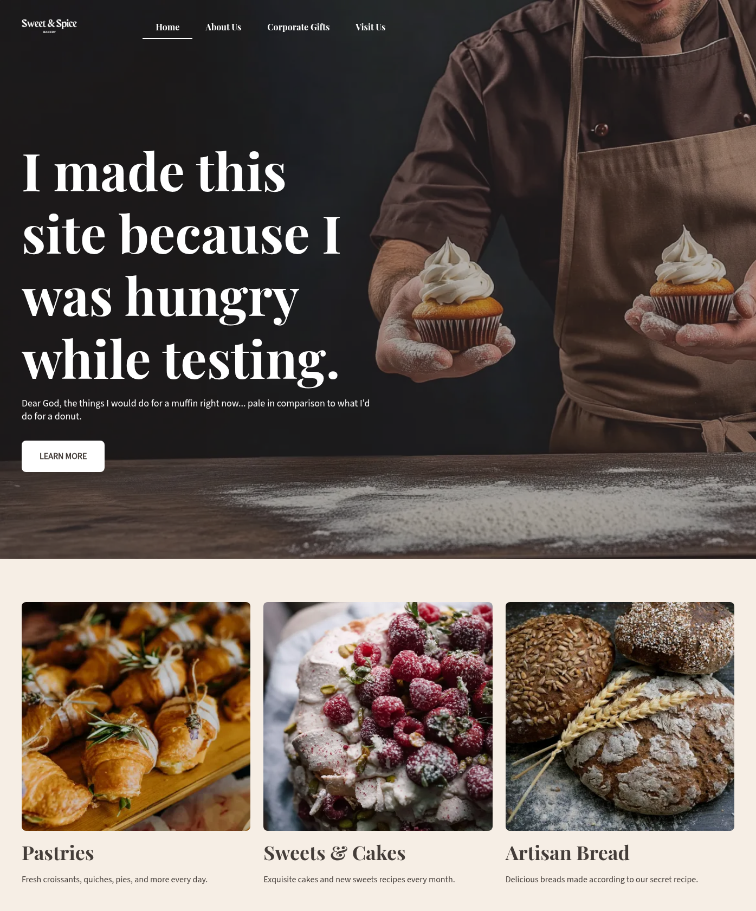The width and height of the screenshot is (756, 911).
Task: Click the LEARN MORE button
Action: (x=63, y=456)
